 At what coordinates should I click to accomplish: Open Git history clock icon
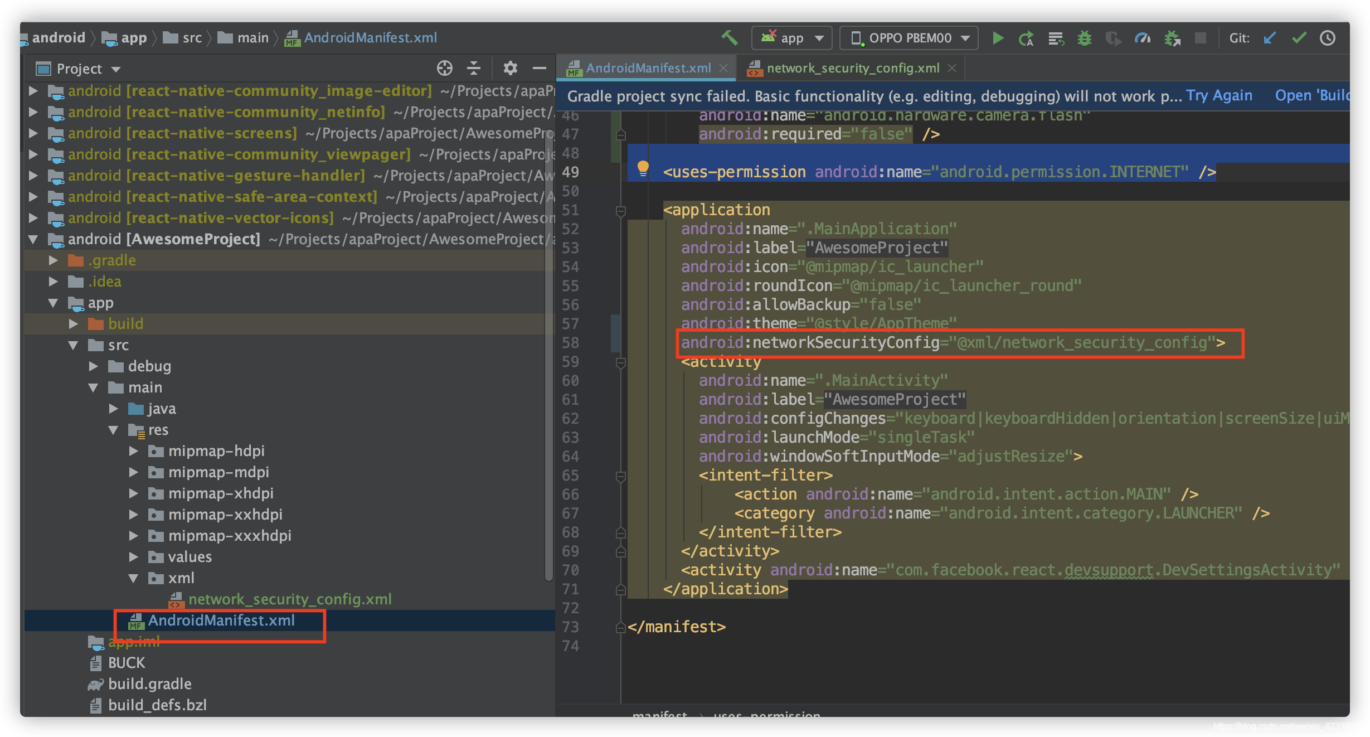pos(1328,38)
